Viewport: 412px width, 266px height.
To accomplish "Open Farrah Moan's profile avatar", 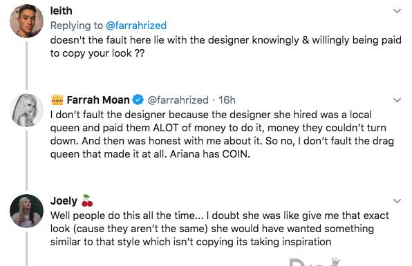I will point(26,110).
